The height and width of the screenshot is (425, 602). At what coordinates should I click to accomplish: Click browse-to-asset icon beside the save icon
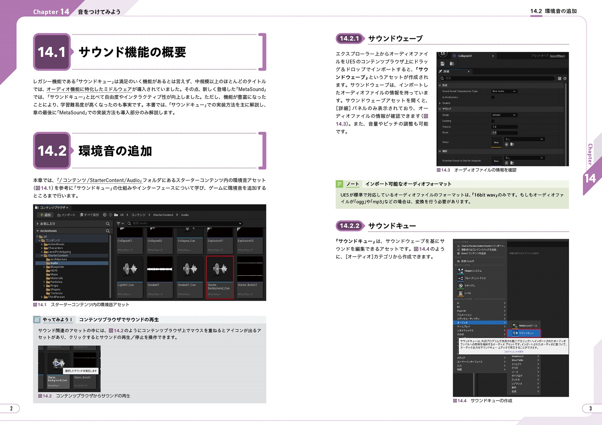(x=452, y=64)
